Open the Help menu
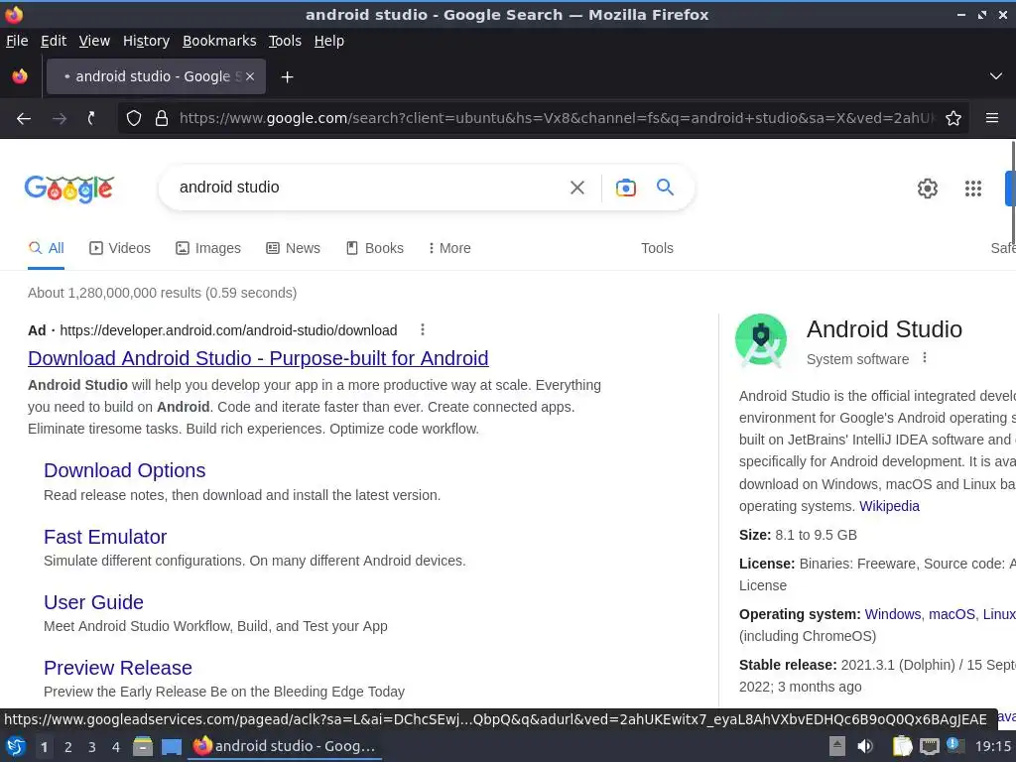The height and width of the screenshot is (762, 1016). [x=328, y=41]
